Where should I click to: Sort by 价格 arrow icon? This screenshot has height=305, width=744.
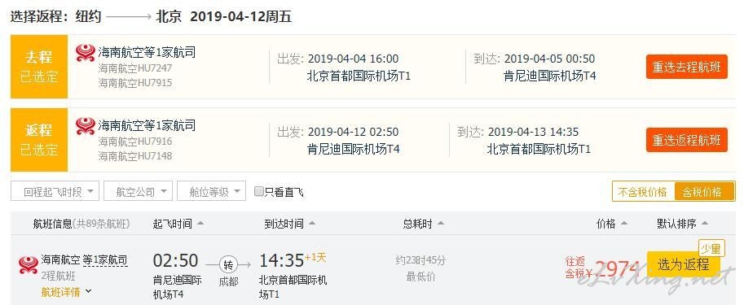[623, 224]
